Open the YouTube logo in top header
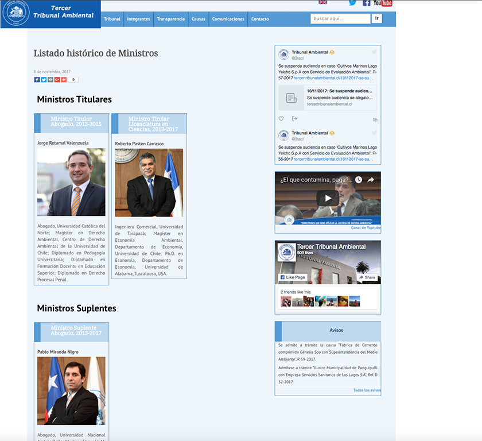This screenshot has width=482, height=441. tap(383, 3)
